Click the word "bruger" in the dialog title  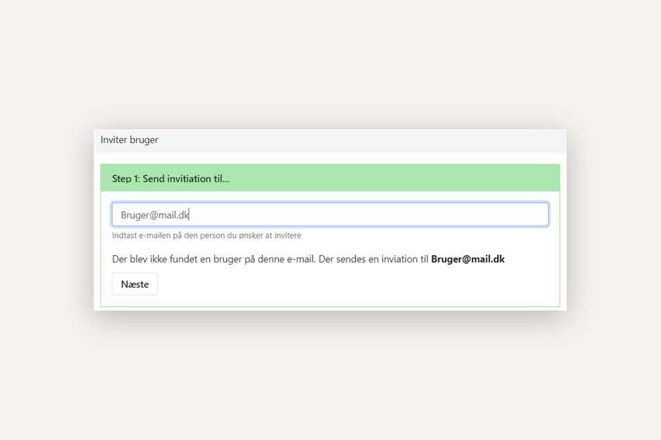coord(145,140)
